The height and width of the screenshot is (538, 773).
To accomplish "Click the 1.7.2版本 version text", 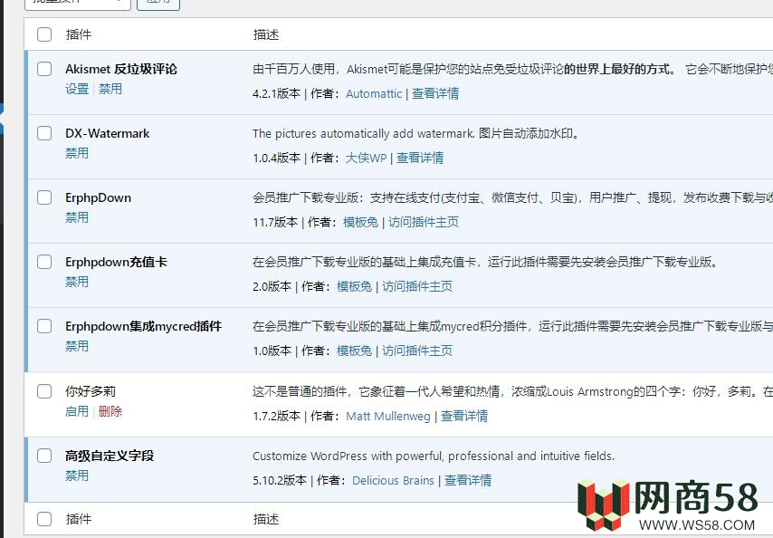I will pos(277,417).
